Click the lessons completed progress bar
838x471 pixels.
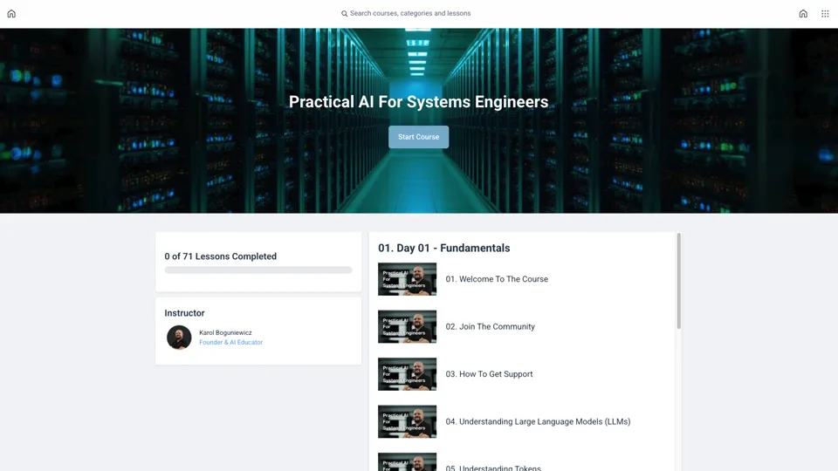(258, 270)
